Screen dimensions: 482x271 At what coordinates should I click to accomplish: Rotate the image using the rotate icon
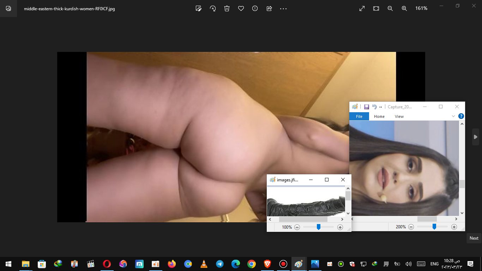(x=213, y=8)
